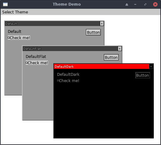Toggle Check me! checkbox in Default window
Image resolution: width=161 pixels, height=145 pixels.
click(19, 38)
